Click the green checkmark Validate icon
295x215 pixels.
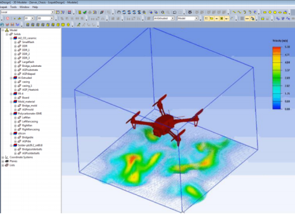tap(85, 13)
